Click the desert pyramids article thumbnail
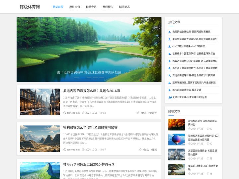239x179 pixels. [40, 139]
